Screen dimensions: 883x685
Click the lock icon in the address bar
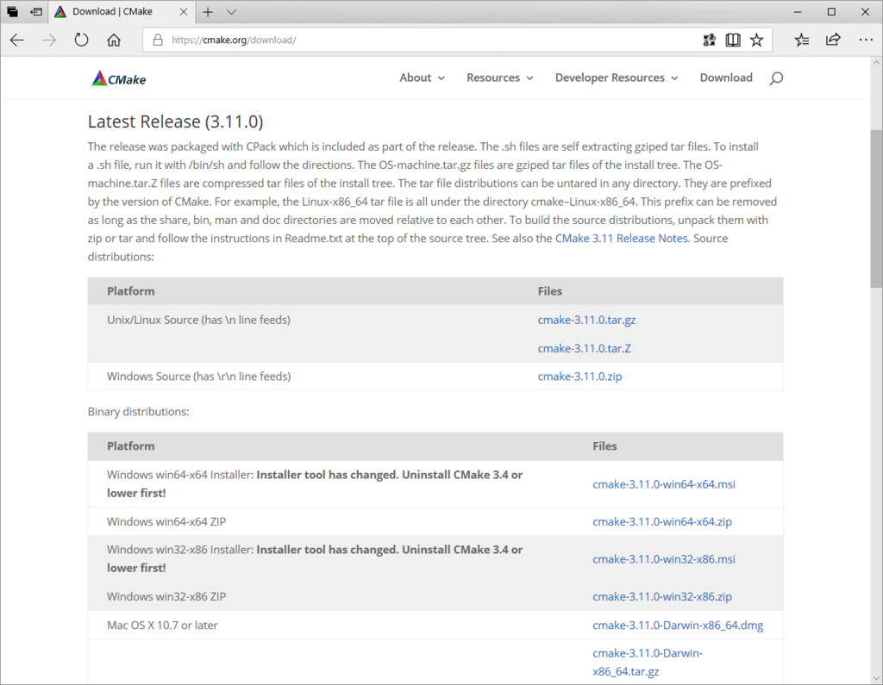click(x=159, y=40)
